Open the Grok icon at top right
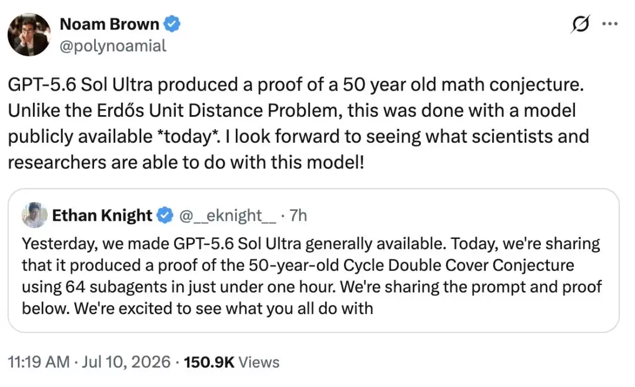The height and width of the screenshot is (387, 635). [x=580, y=24]
